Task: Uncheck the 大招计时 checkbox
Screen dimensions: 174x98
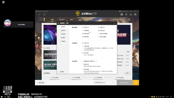Action: click(x=83, y=43)
